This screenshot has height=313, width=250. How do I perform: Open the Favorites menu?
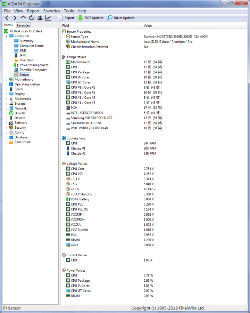tap(52, 11)
